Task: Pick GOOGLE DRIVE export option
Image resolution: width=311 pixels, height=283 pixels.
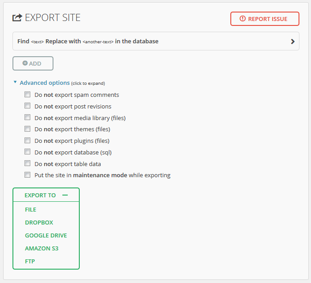Action: pos(46,236)
